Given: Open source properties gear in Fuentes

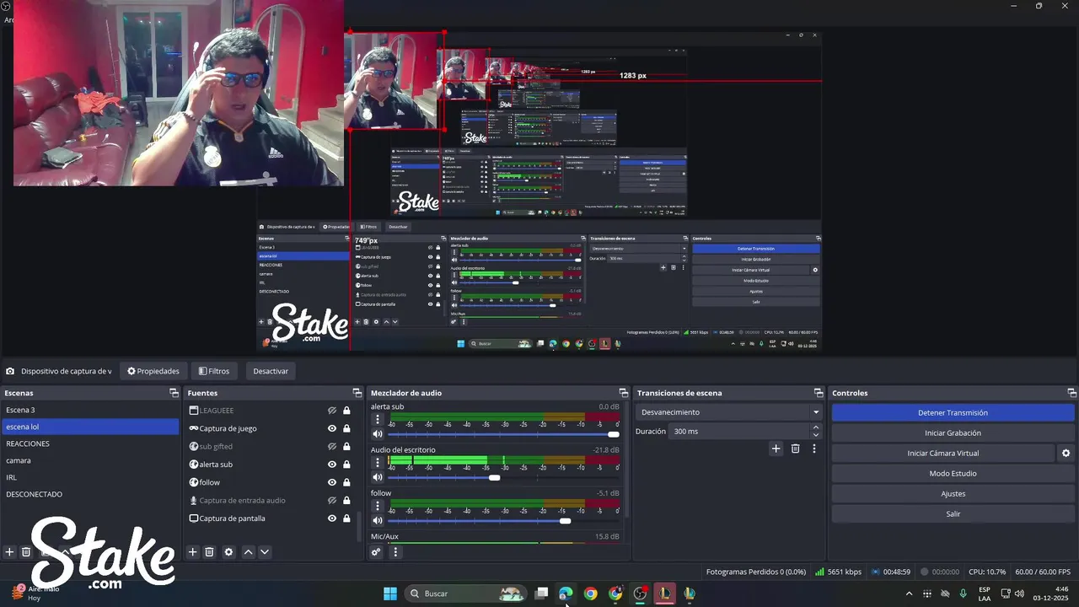Looking at the screenshot, I should click(x=228, y=552).
